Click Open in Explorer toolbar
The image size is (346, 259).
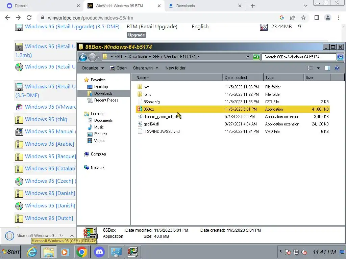click(118, 68)
